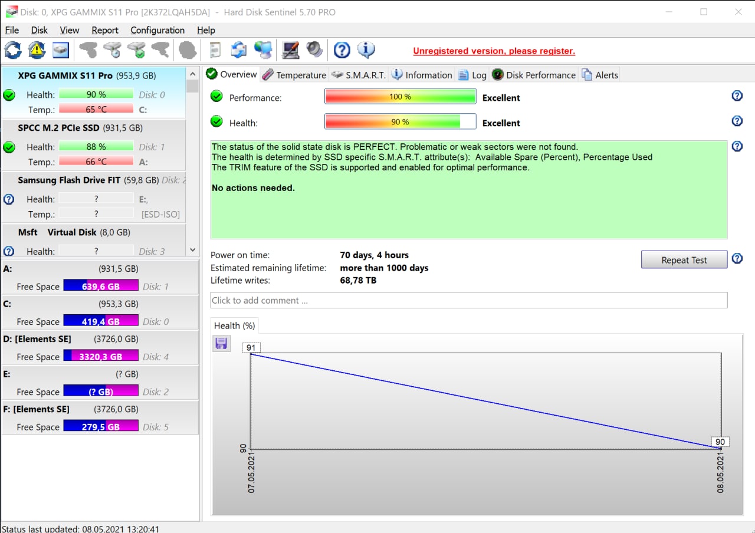Click the refresh icon with yellow warning triangle
Screen dimensions: 755x533
[x=37, y=50]
